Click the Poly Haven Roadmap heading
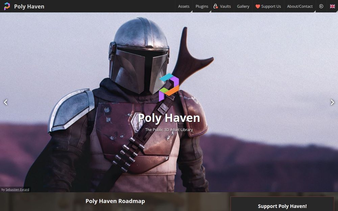Screen dimensions: 338x211 [x=115, y=201]
